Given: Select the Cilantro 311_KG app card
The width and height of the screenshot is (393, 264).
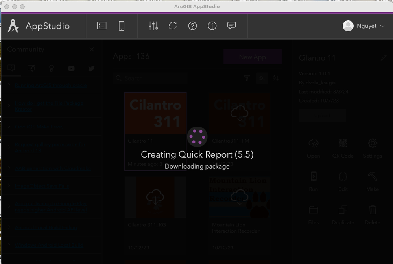Looking at the screenshot, I should (155, 215).
